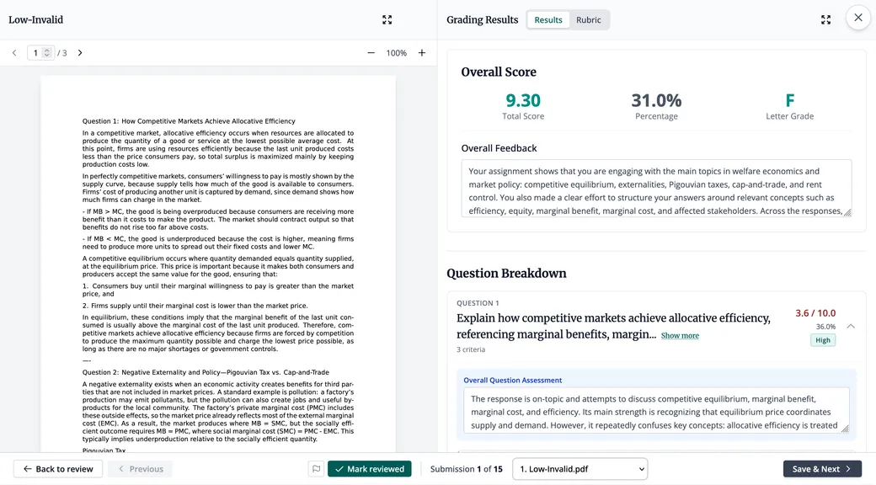The image size is (876, 485).
Task: Click Show more link on Question 1
Action: pos(680,336)
